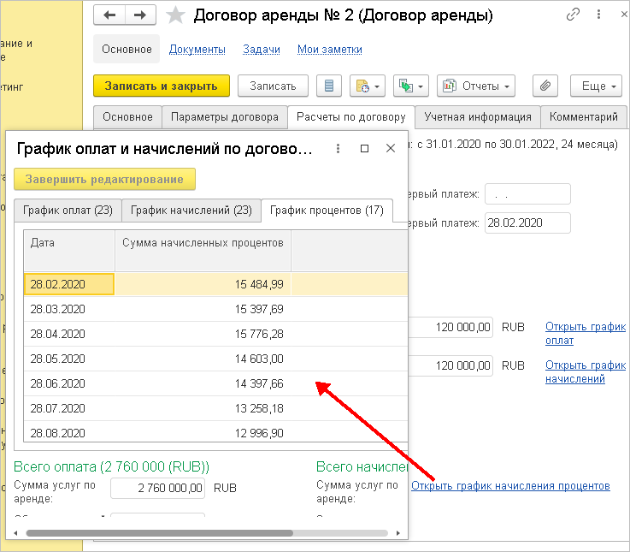Select the 28.07.2020 row date
Screen dimensions: 630x552
(x=69, y=409)
